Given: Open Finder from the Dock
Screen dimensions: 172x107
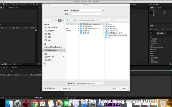Looking at the screenshot, I should [9, 103].
